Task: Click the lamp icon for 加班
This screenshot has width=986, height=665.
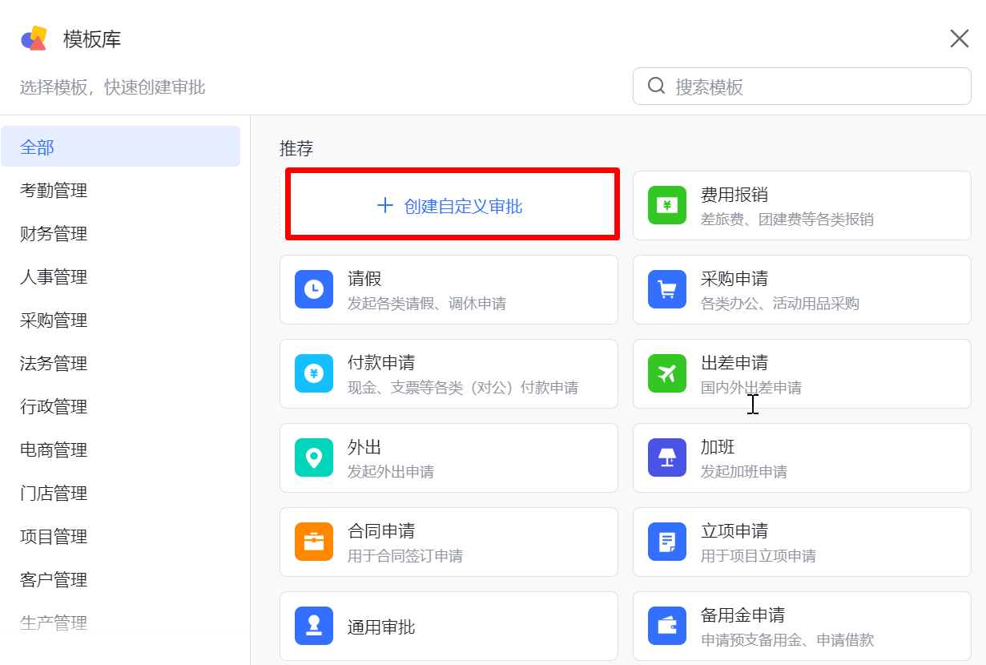Action: (x=666, y=457)
